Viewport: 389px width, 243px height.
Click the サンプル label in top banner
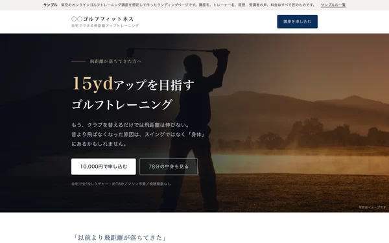click(x=50, y=5)
